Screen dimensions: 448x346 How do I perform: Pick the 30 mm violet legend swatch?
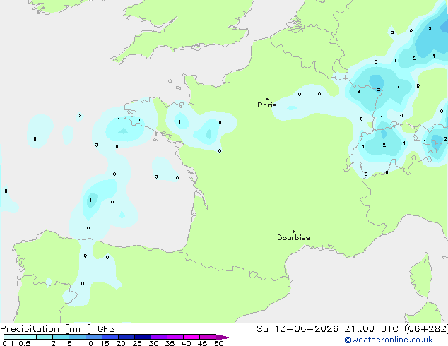[x=159, y=337]
